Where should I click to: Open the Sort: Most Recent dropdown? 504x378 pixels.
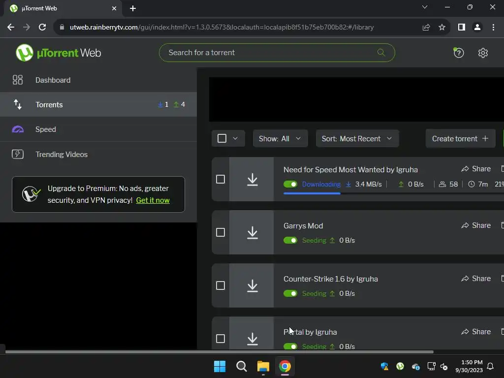357,138
